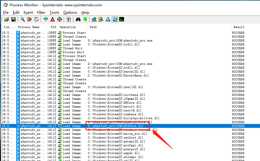
Task: Toggle Show Process and Thread Activity icon
Action: [115, 20]
